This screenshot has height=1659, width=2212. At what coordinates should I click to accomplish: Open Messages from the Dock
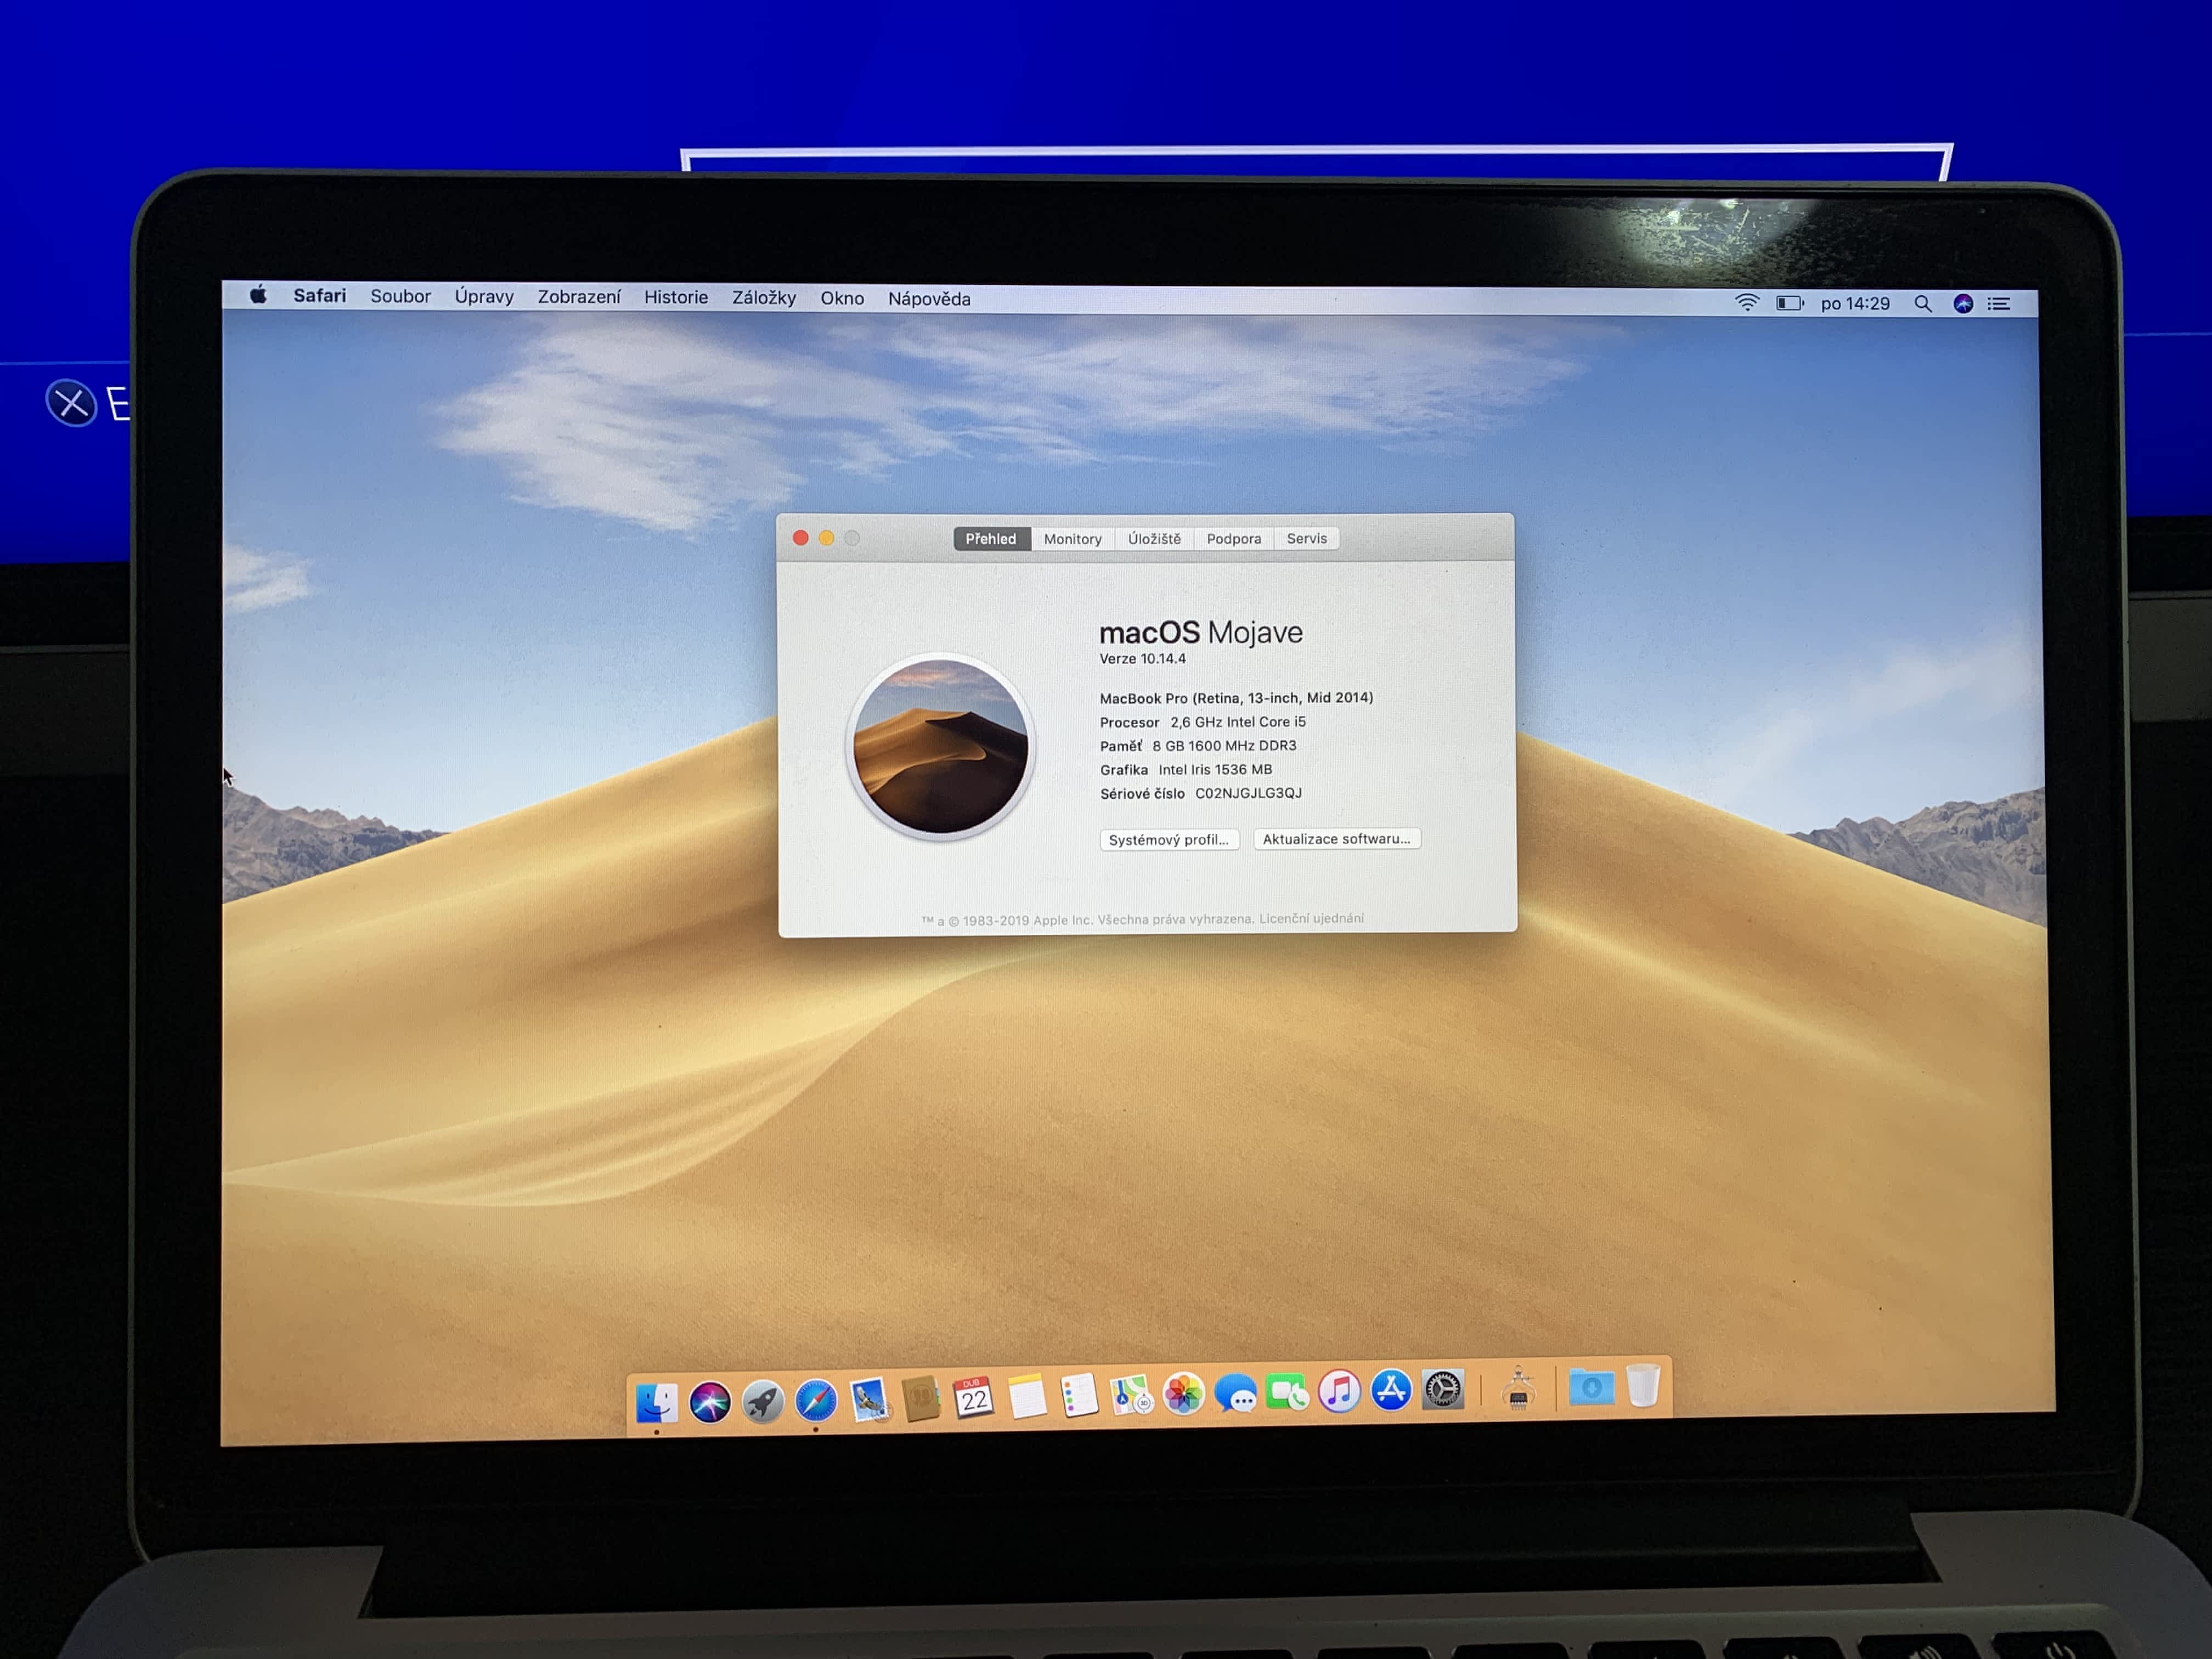click(1236, 1393)
